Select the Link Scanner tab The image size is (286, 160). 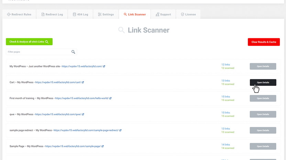tap(135, 14)
